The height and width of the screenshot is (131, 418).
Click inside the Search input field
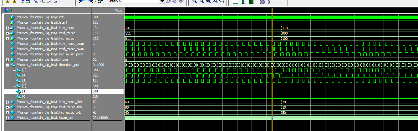click(x=141, y=2)
